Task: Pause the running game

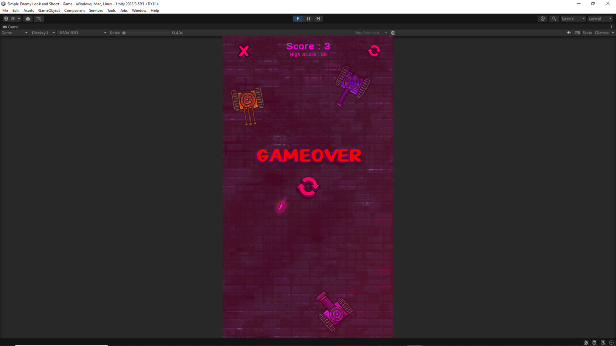Action: pyautogui.click(x=308, y=18)
